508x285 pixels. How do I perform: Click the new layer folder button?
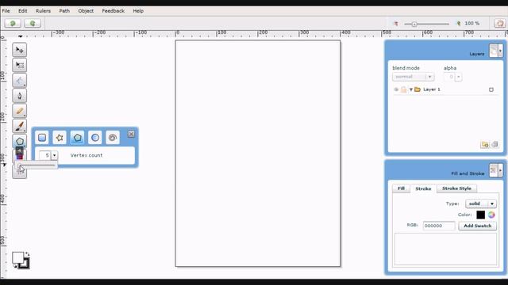click(x=485, y=144)
